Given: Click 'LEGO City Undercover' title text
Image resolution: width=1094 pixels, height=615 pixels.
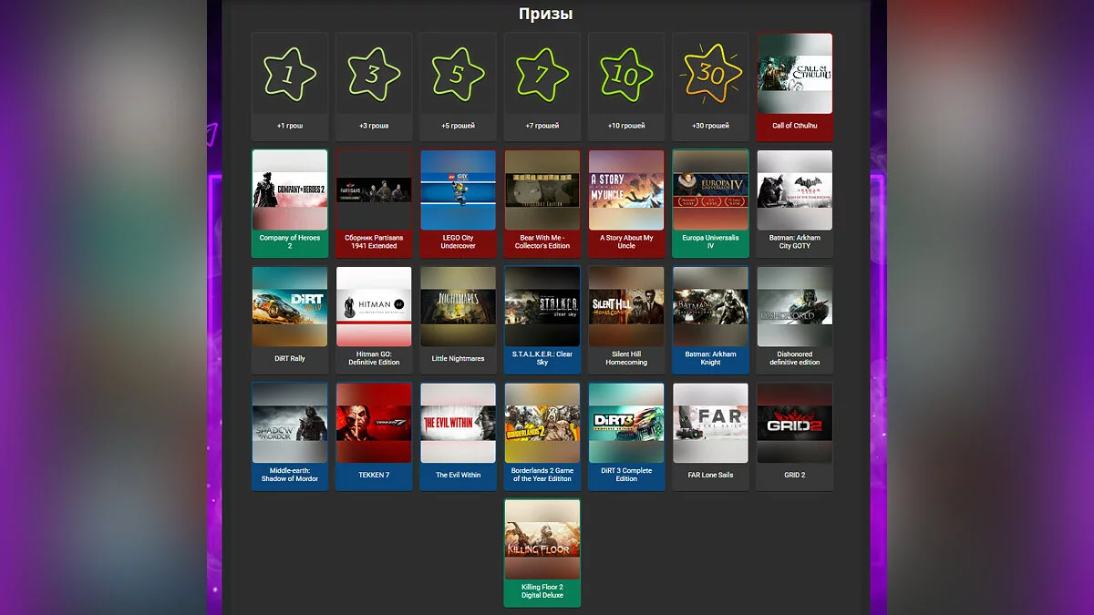Looking at the screenshot, I should [458, 241].
